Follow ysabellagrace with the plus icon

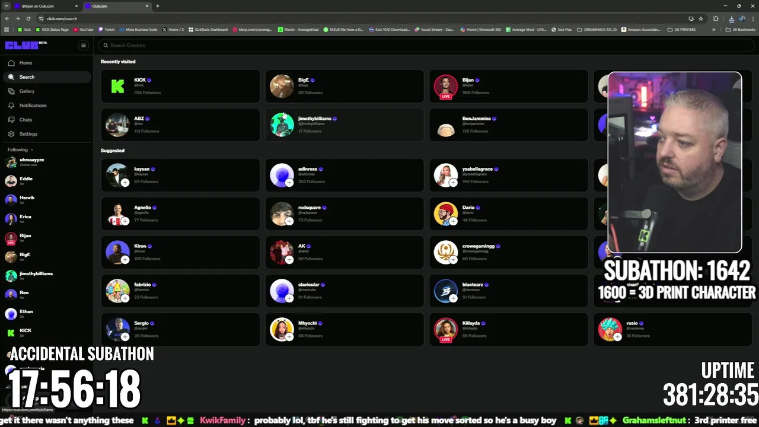454,183
